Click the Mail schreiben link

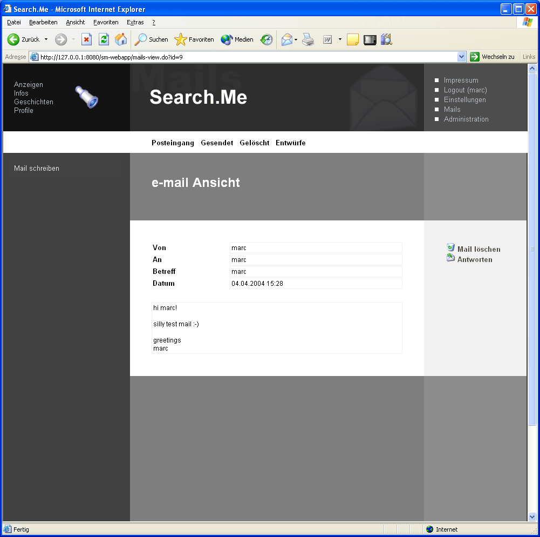click(x=37, y=168)
